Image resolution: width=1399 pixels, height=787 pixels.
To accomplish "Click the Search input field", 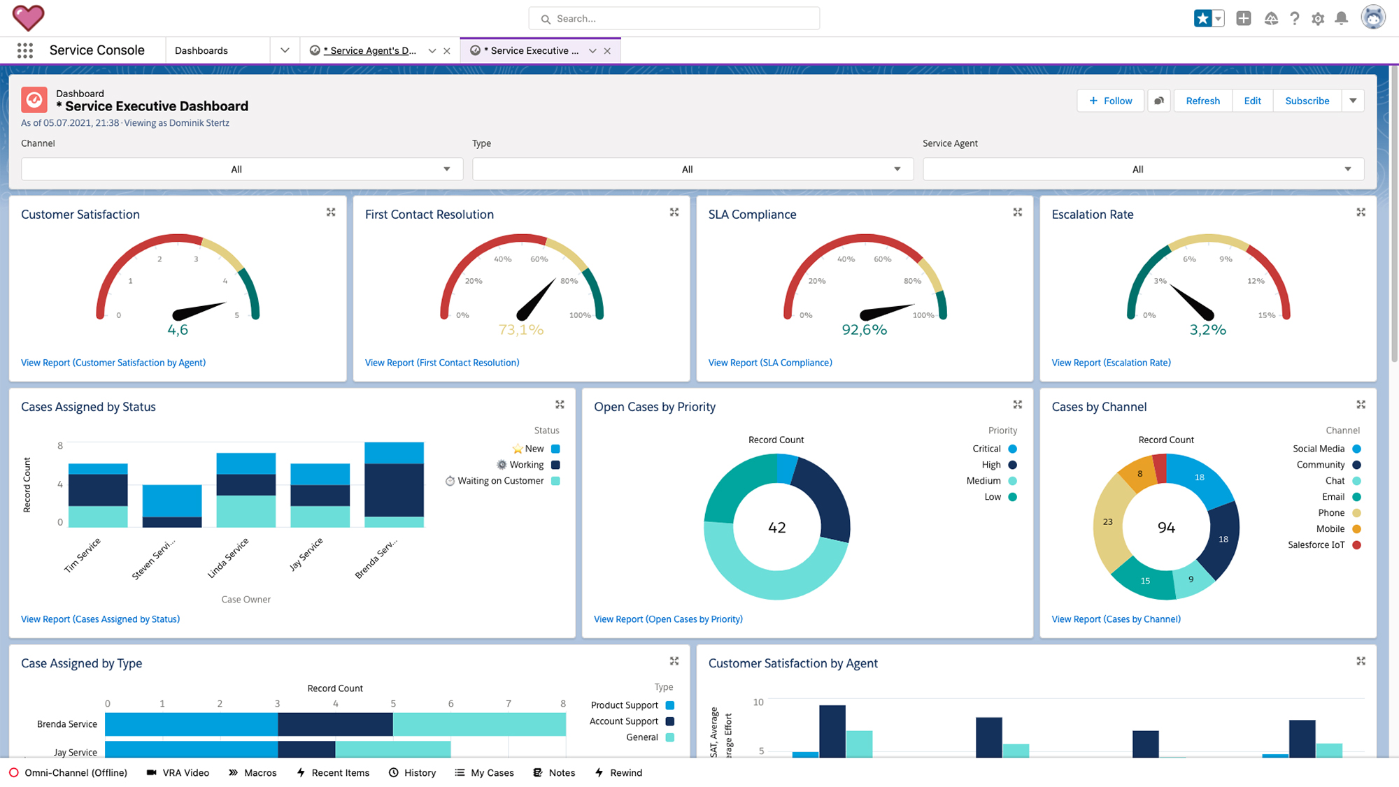I will (x=674, y=19).
